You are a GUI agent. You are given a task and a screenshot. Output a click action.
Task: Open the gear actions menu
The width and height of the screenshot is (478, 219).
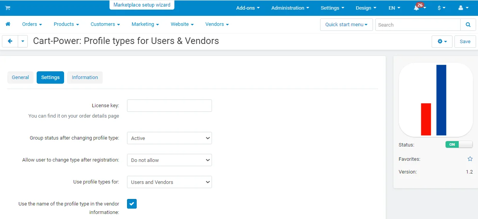[x=442, y=41]
